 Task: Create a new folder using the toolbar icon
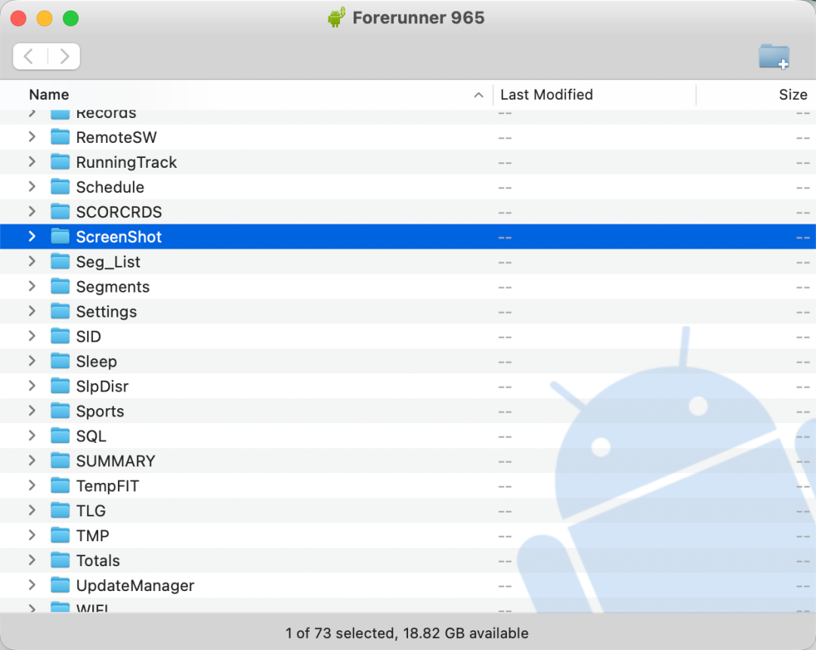click(x=774, y=56)
